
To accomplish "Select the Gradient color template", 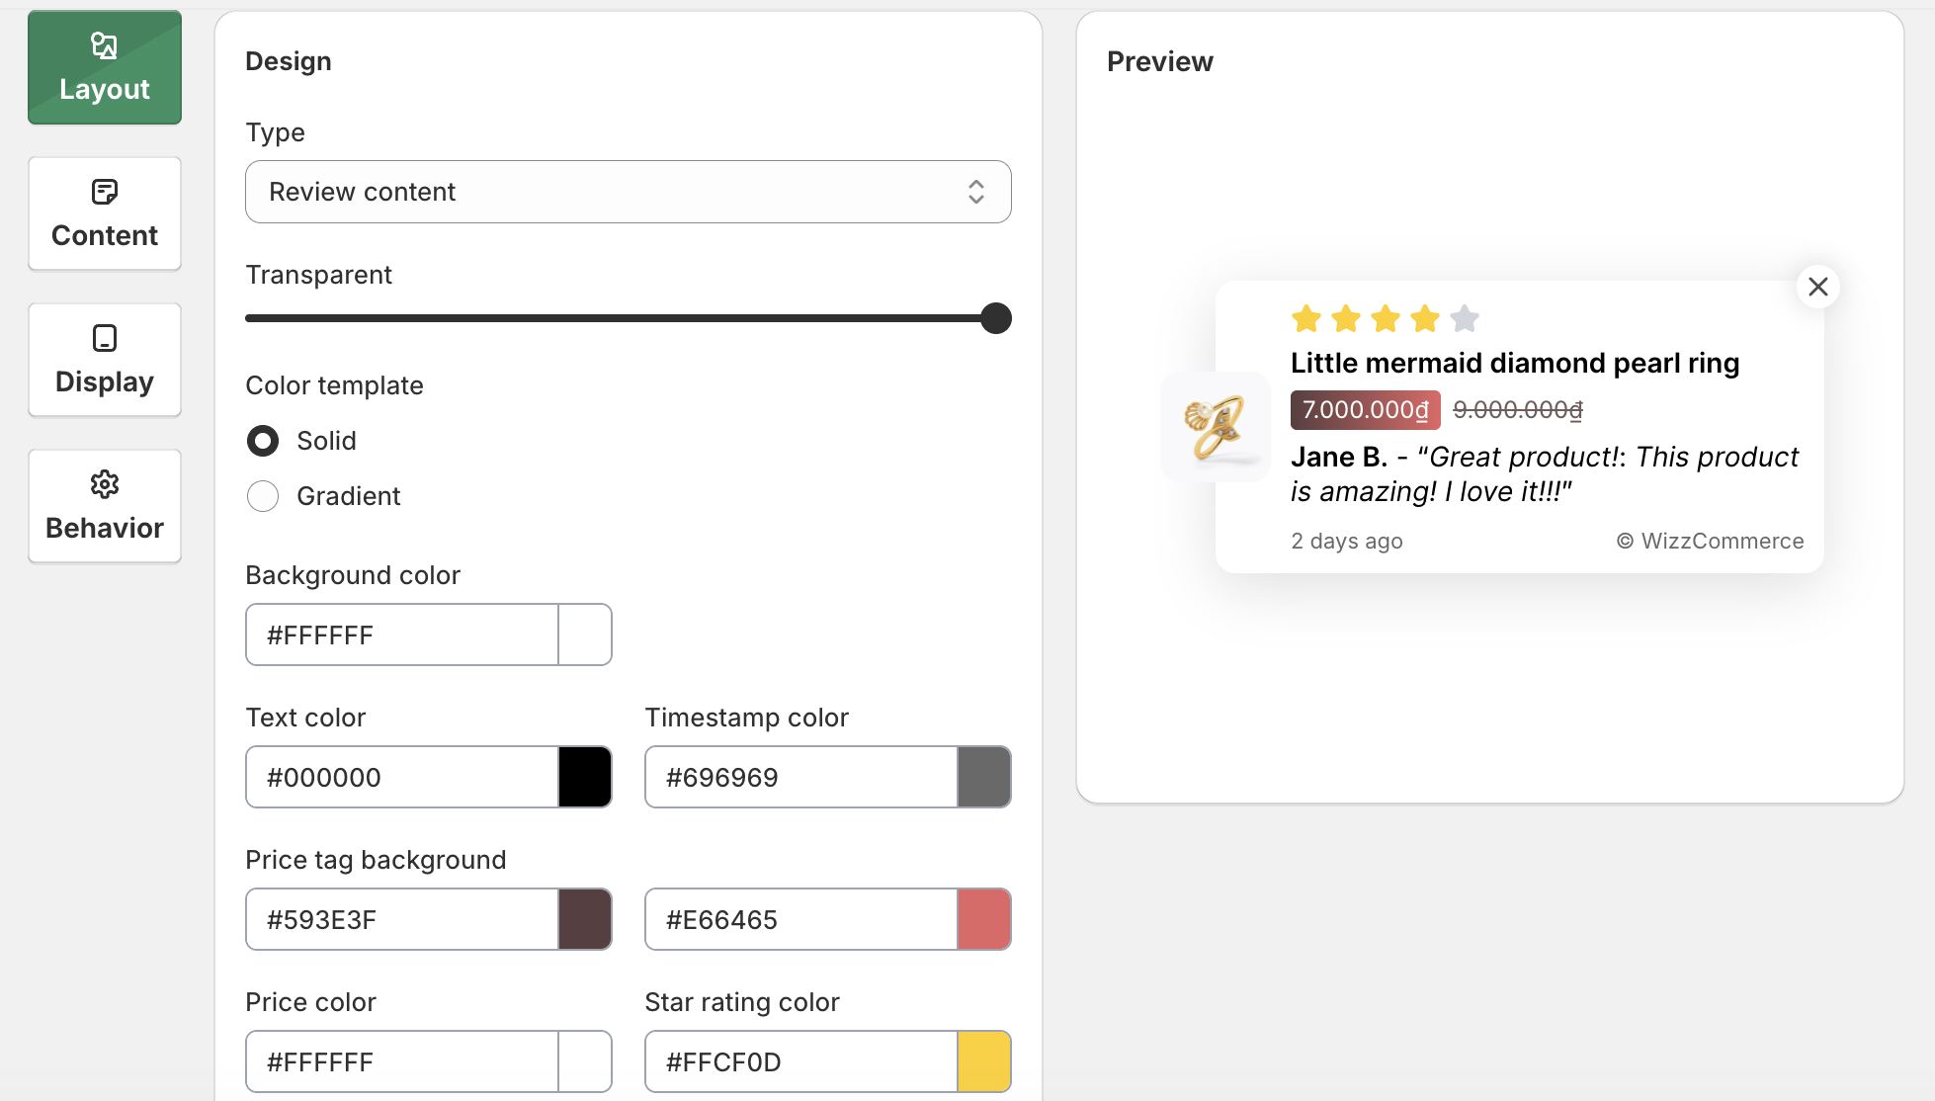I will coord(263,496).
